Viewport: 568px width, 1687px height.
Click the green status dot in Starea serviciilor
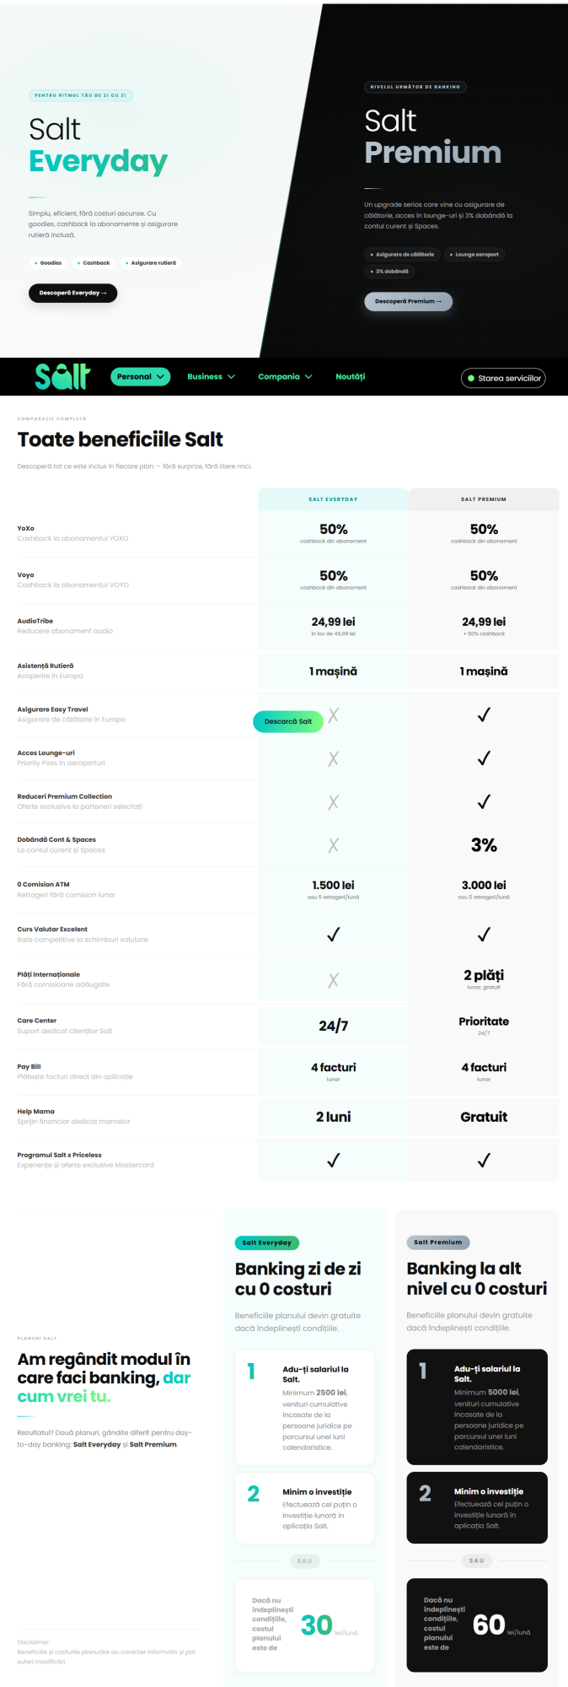click(471, 379)
